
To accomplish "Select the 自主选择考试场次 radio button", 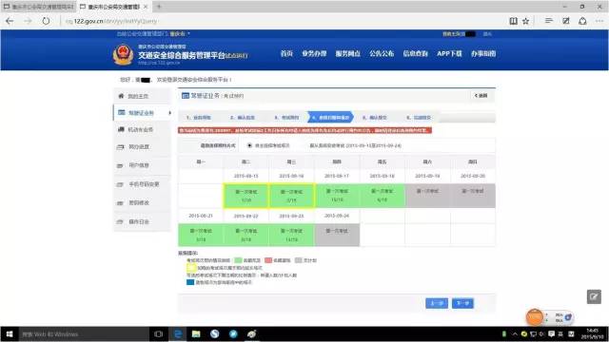I will tap(249, 145).
